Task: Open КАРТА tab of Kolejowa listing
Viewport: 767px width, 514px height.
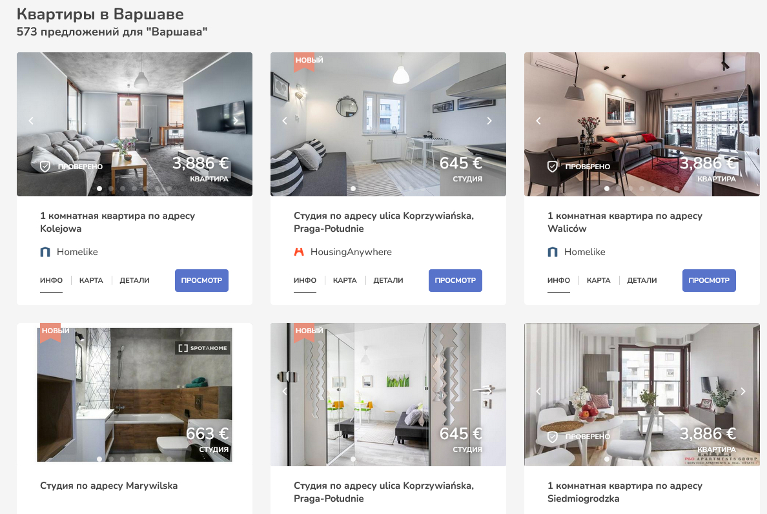Action: pos(91,280)
